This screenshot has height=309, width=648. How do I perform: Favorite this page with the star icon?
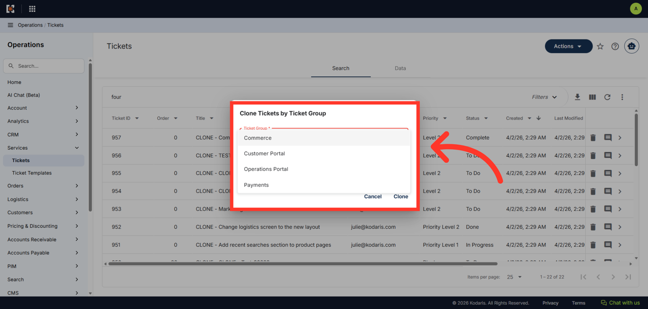click(600, 47)
